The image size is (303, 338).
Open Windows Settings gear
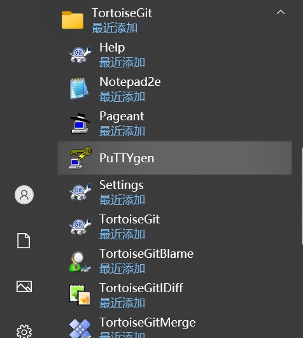24,332
